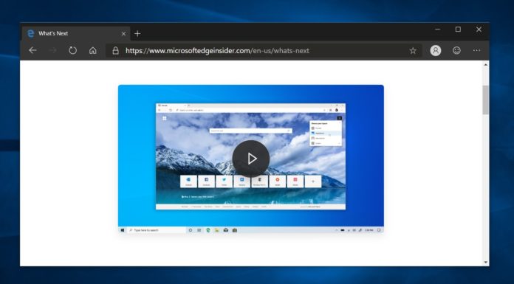
Task: Click the page scrollbar thumb
Action: (485, 100)
